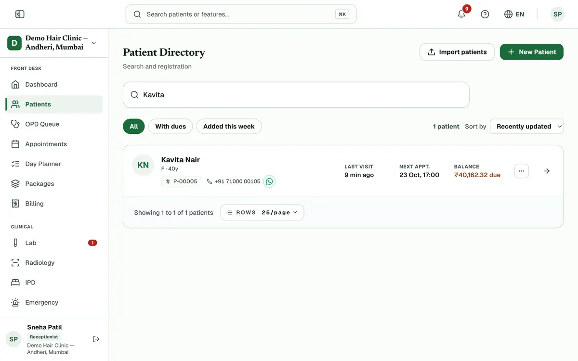Open more actions menu for Kavita Nair
Image resolution: width=578 pixels, height=361 pixels.
[x=522, y=171]
